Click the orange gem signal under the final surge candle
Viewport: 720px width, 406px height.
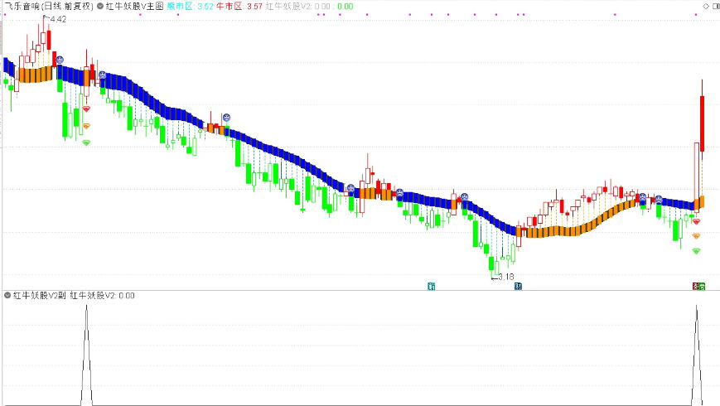pos(696,236)
